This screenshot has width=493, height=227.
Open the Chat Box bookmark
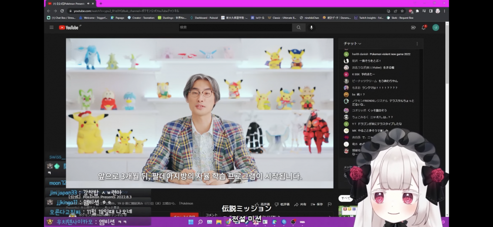(x=61, y=18)
